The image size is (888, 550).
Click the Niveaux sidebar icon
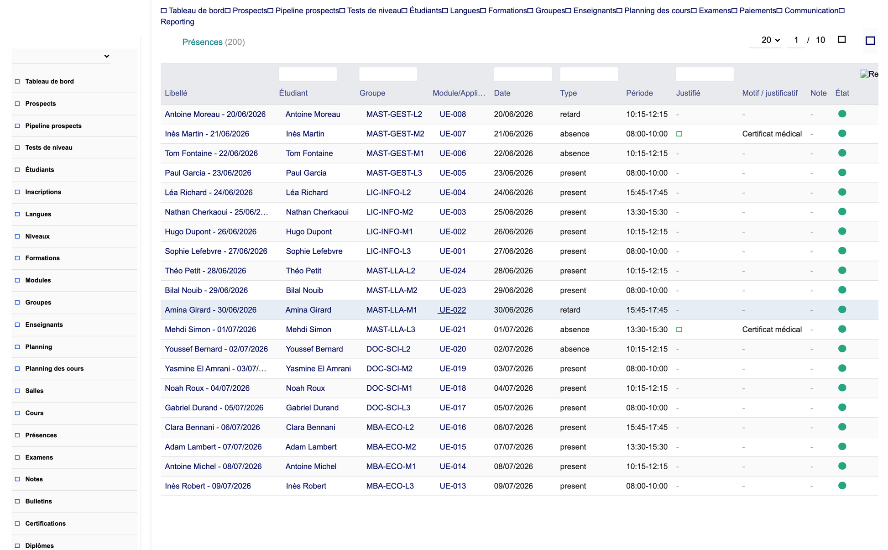(17, 236)
